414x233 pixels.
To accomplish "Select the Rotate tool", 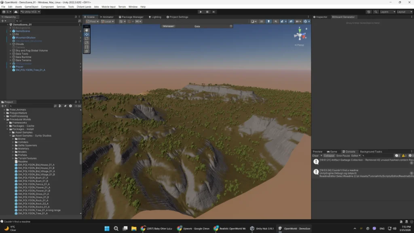I will tap(87, 38).
